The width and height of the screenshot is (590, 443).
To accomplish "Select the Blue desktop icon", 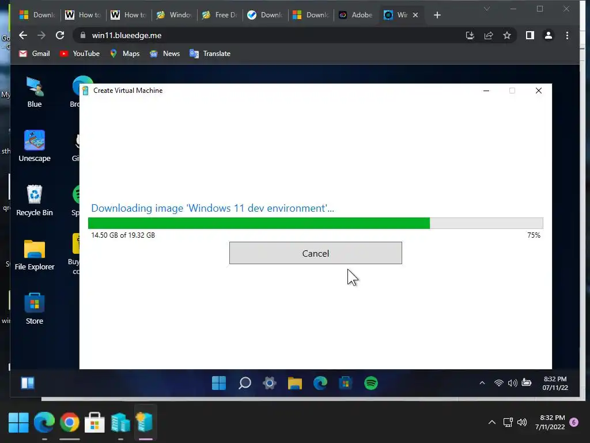I will 35,92.
